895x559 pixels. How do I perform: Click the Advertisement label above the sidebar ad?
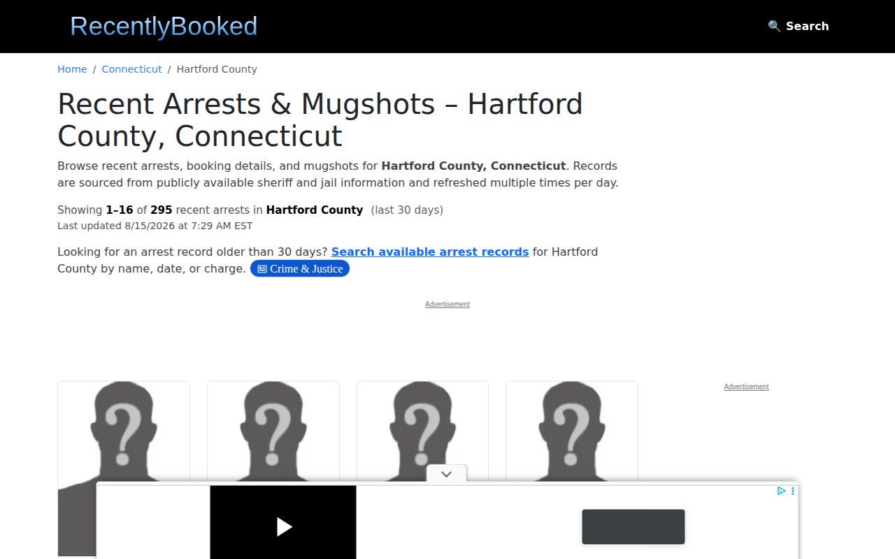click(x=746, y=386)
